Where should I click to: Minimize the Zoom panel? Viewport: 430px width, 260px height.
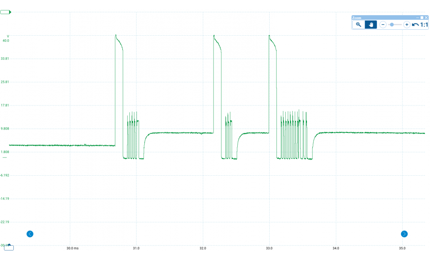pos(417,17)
